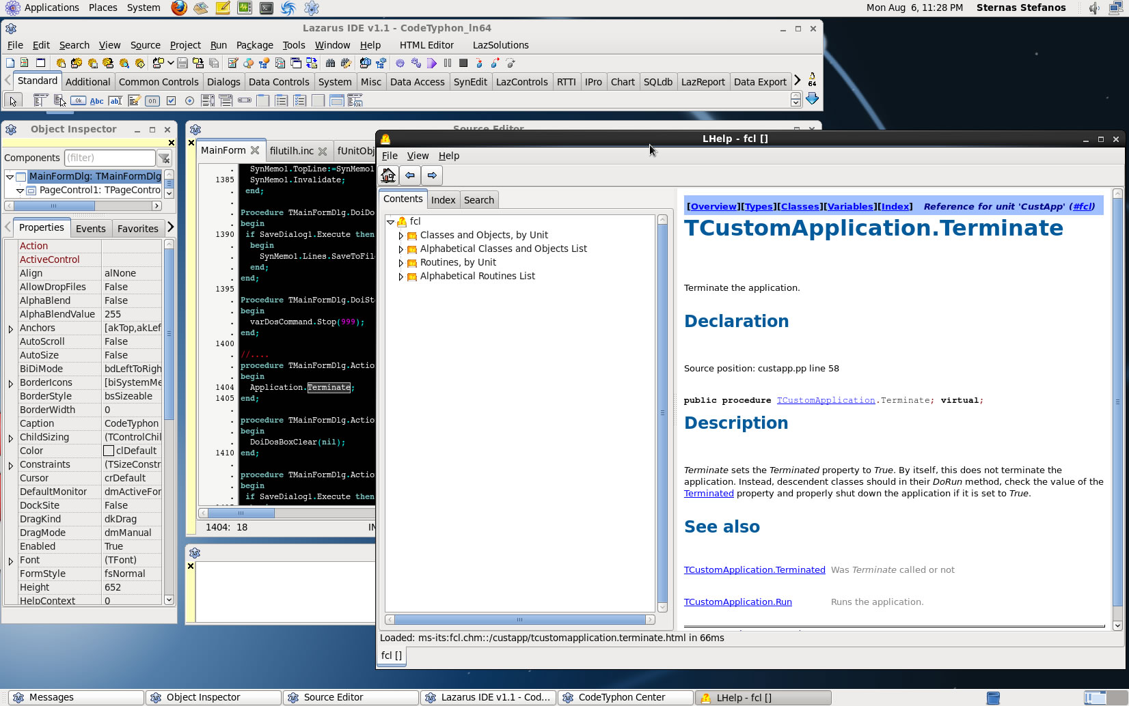Click the Step Out debug icon
This screenshot has width=1129, height=706.
pos(511,63)
